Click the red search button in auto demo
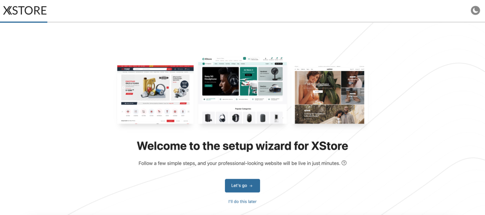The image size is (485, 215). [x=169, y=69]
